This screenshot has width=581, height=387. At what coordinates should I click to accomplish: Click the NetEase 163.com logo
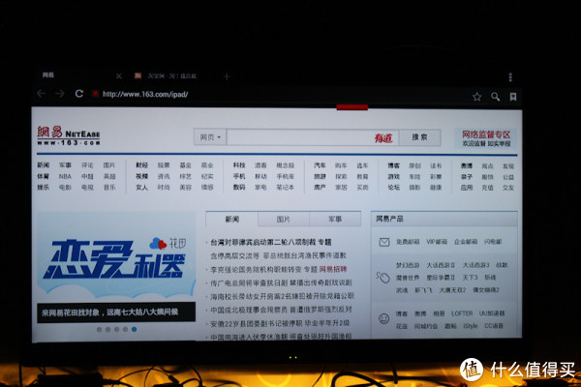pyautogui.click(x=69, y=135)
